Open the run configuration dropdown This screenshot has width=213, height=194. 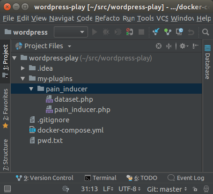(x=71, y=32)
